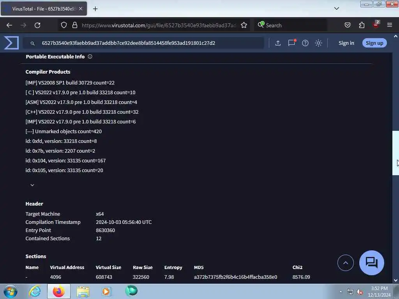Click the VirusTotal sigma logo
Image resolution: width=399 pixels, height=299 pixels.
[11, 43]
